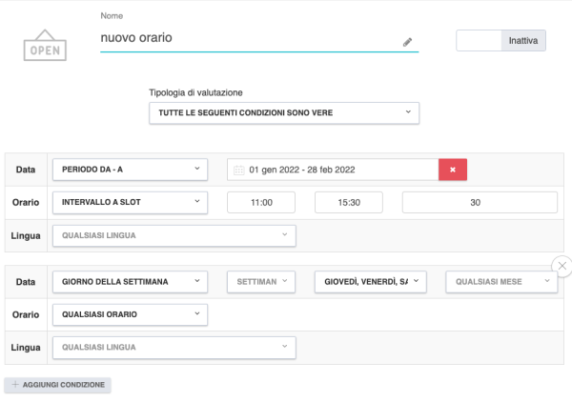Click the 'Orario' label beside QUALSIASI ORARIO

tap(26, 314)
